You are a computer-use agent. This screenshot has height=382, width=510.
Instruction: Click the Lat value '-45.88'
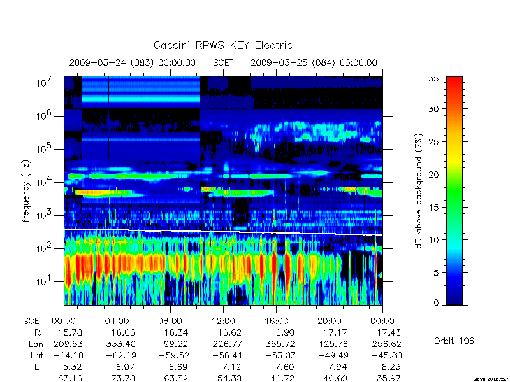coord(386,355)
